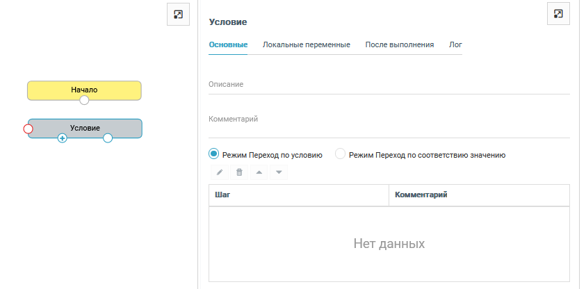Move step down with the down arrow
The image size is (586, 289).
pyautogui.click(x=278, y=172)
